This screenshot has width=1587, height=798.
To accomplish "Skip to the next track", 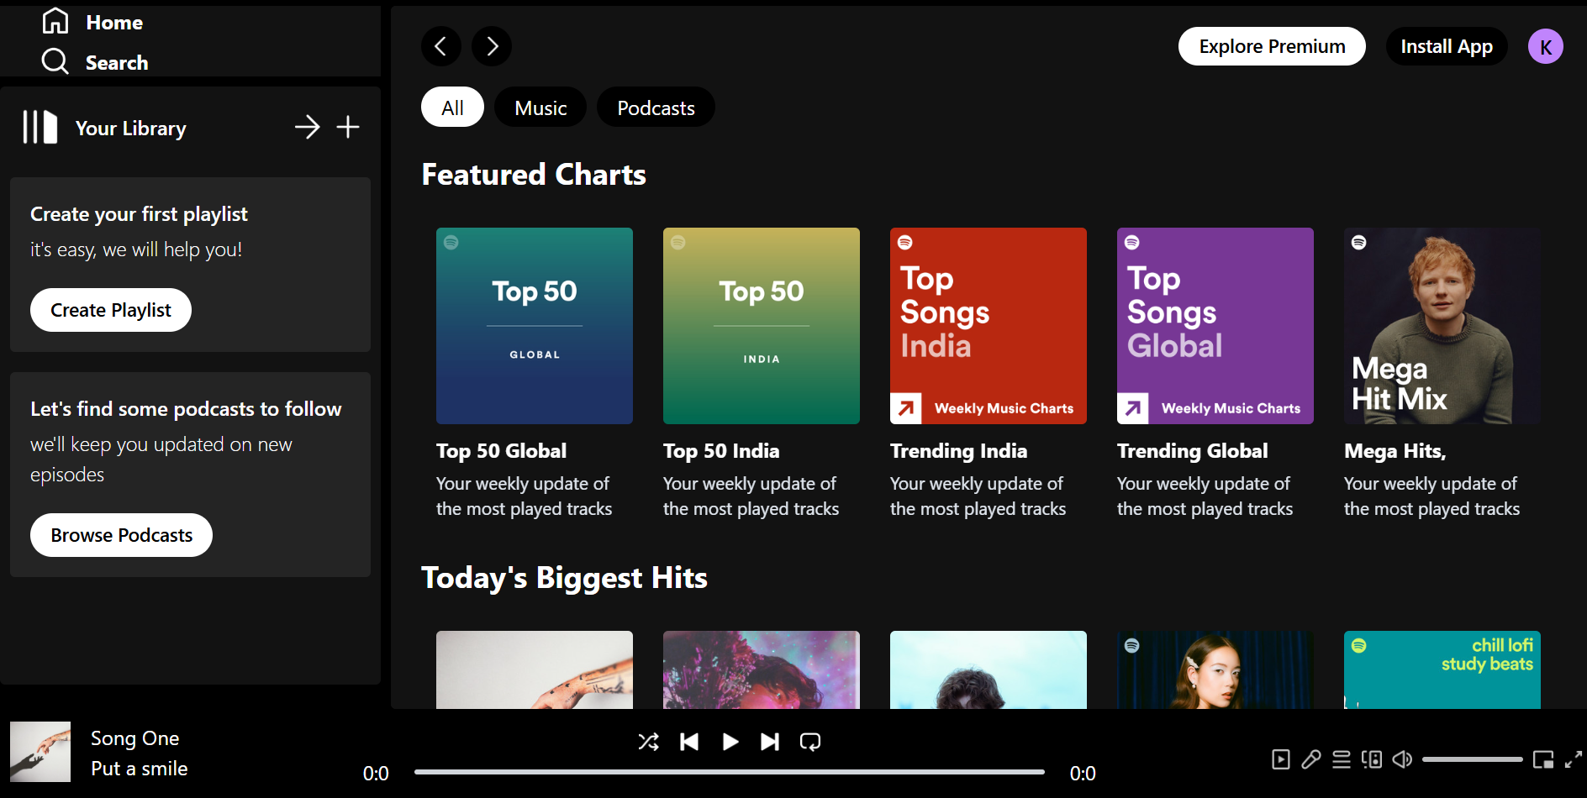I will pyautogui.click(x=770, y=742).
